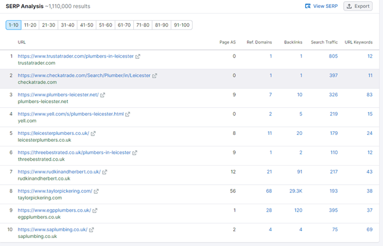This screenshot has width=383, height=246.
Task: Open external link icon for trustatrader.com URL
Action: pyautogui.click(x=137, y=56)
